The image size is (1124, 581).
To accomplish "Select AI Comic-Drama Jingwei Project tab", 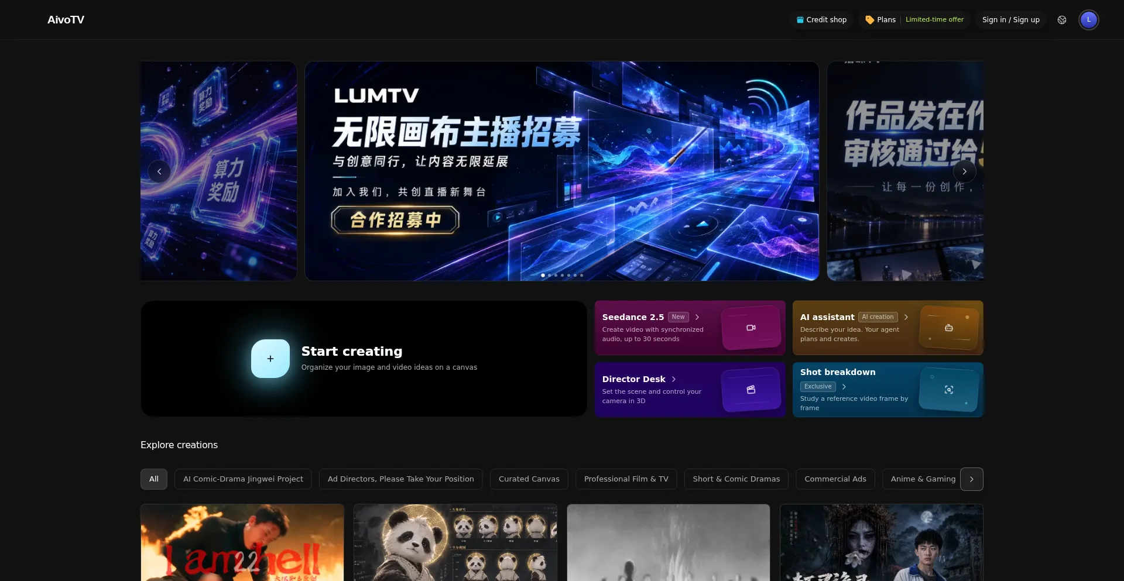I will (243, 479).
